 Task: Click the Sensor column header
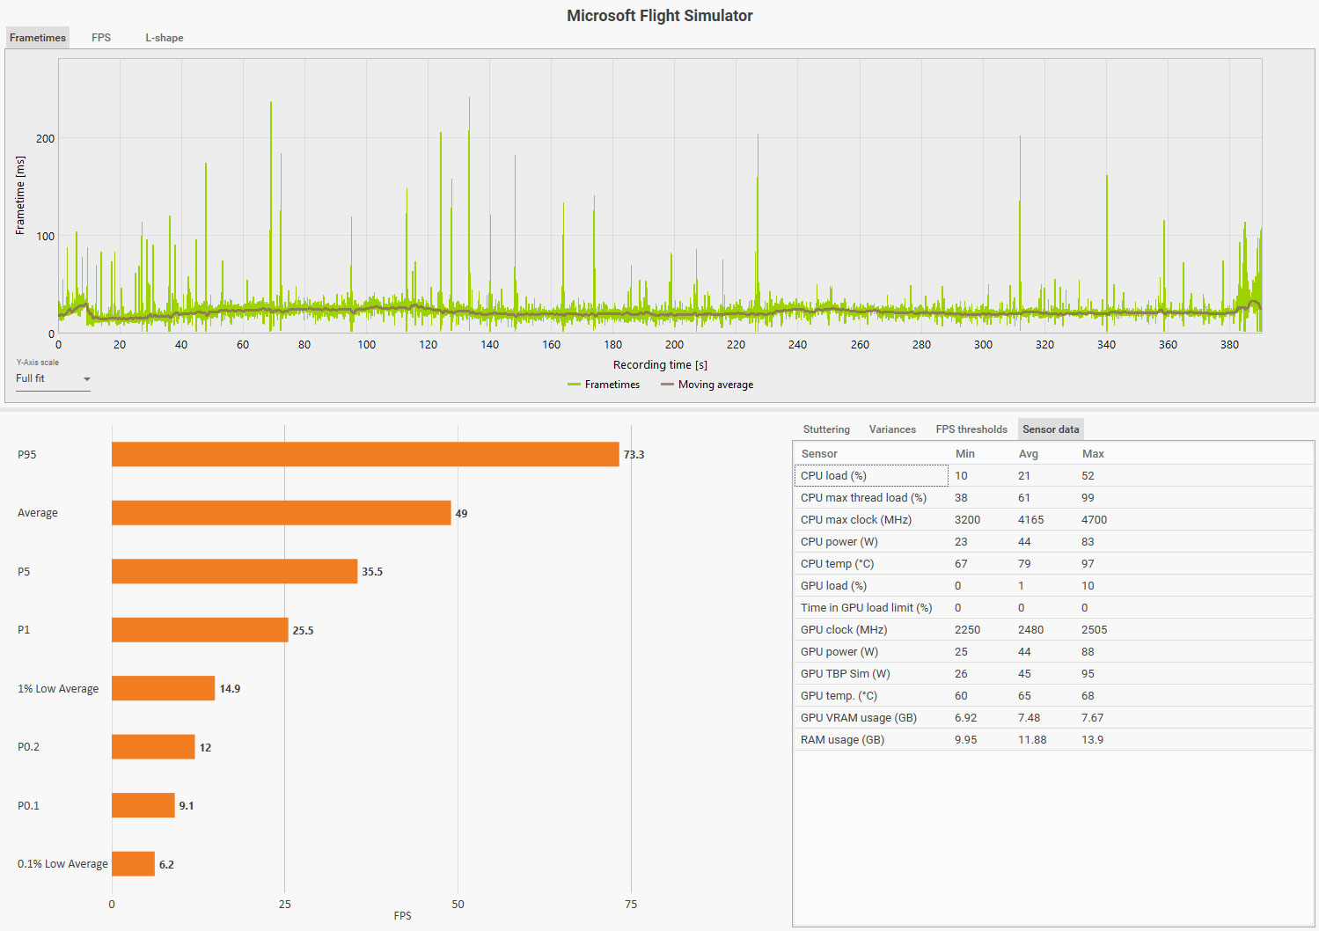pyautogui.click(x=819, y=454)
